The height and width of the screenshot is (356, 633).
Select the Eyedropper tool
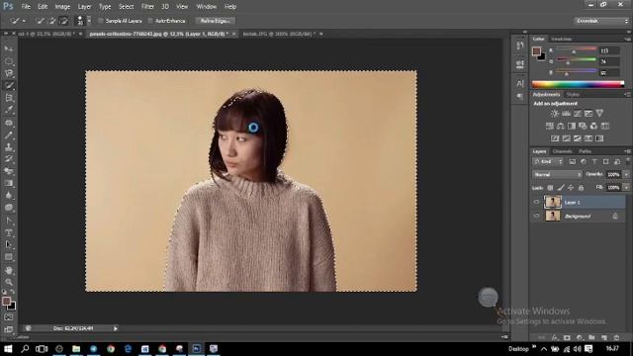9,110
